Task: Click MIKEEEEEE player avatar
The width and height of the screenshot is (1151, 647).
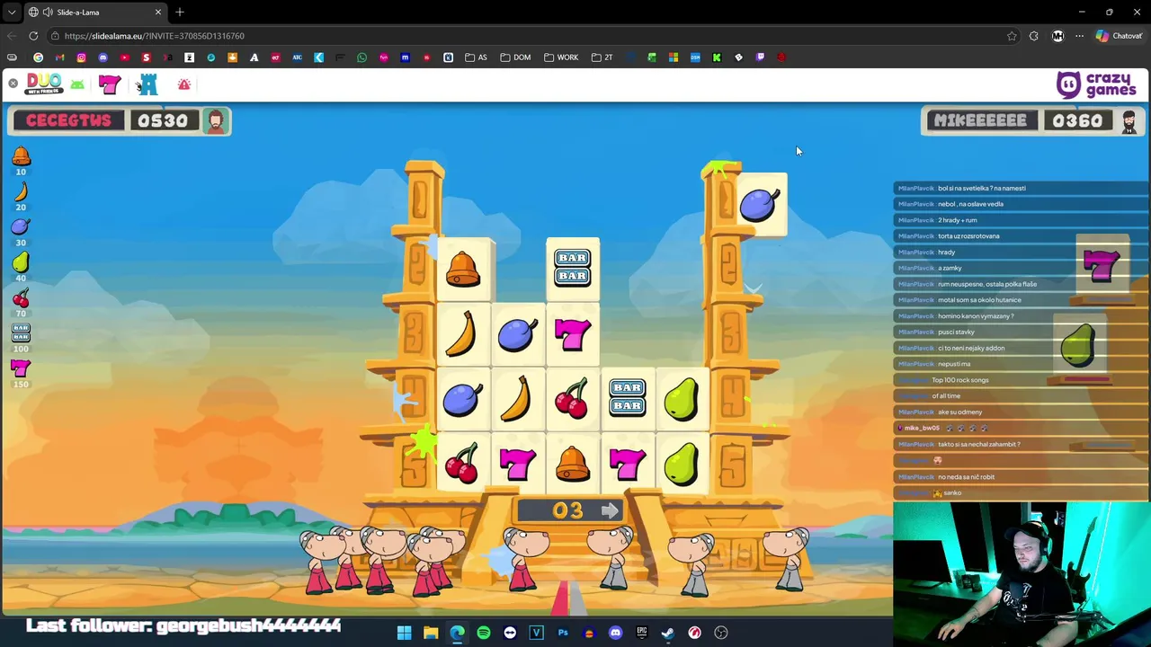Action: pos(1129,121)
